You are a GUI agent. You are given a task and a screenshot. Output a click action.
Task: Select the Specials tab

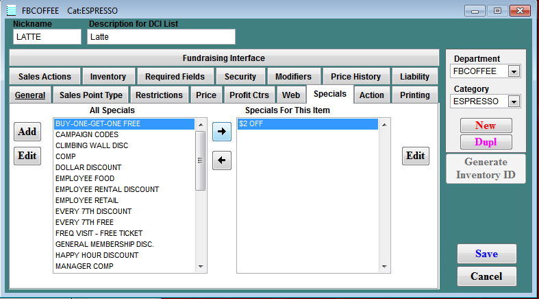[329, 94]
